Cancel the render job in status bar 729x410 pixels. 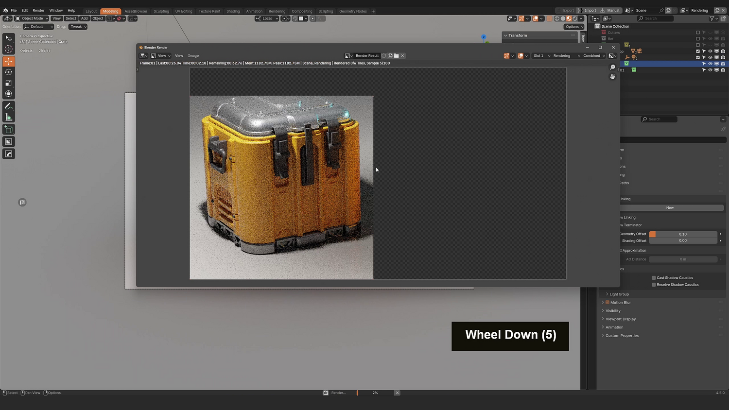pos(397,393)
